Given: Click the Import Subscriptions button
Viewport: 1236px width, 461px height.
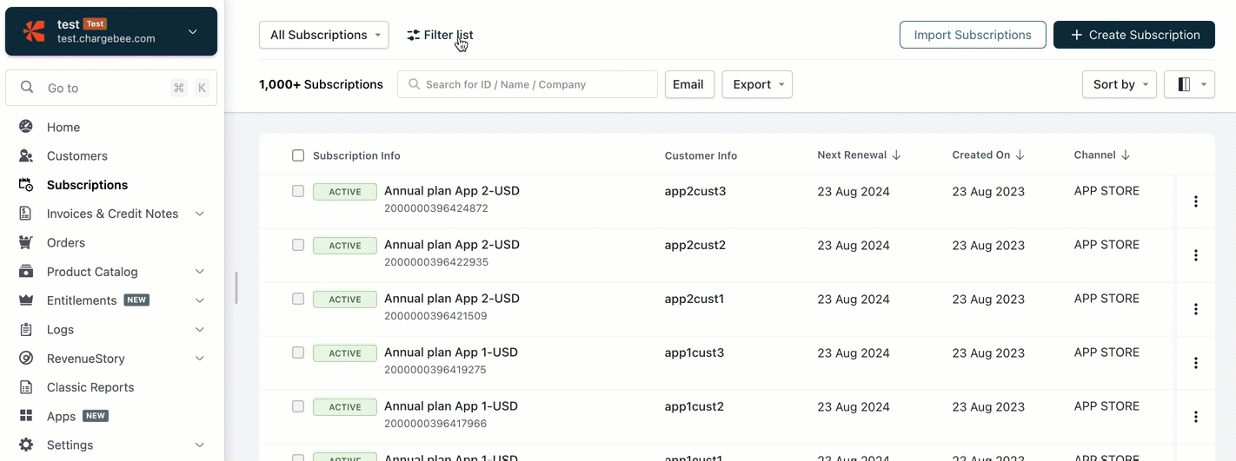Looking at the screenshot, I should (x=973, y=35).
